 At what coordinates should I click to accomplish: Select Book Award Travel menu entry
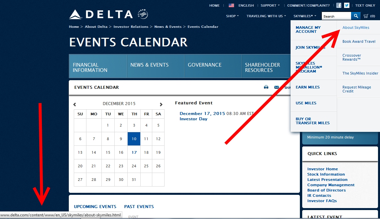point(359,41)
